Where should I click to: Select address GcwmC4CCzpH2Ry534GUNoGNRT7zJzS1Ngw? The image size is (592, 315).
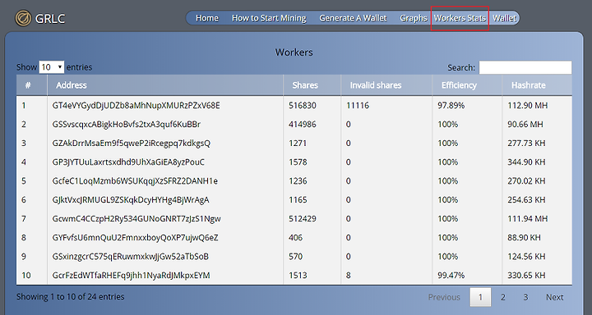(x=136, y=218)
